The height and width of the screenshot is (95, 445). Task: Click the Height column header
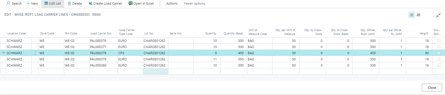[424, 33]
